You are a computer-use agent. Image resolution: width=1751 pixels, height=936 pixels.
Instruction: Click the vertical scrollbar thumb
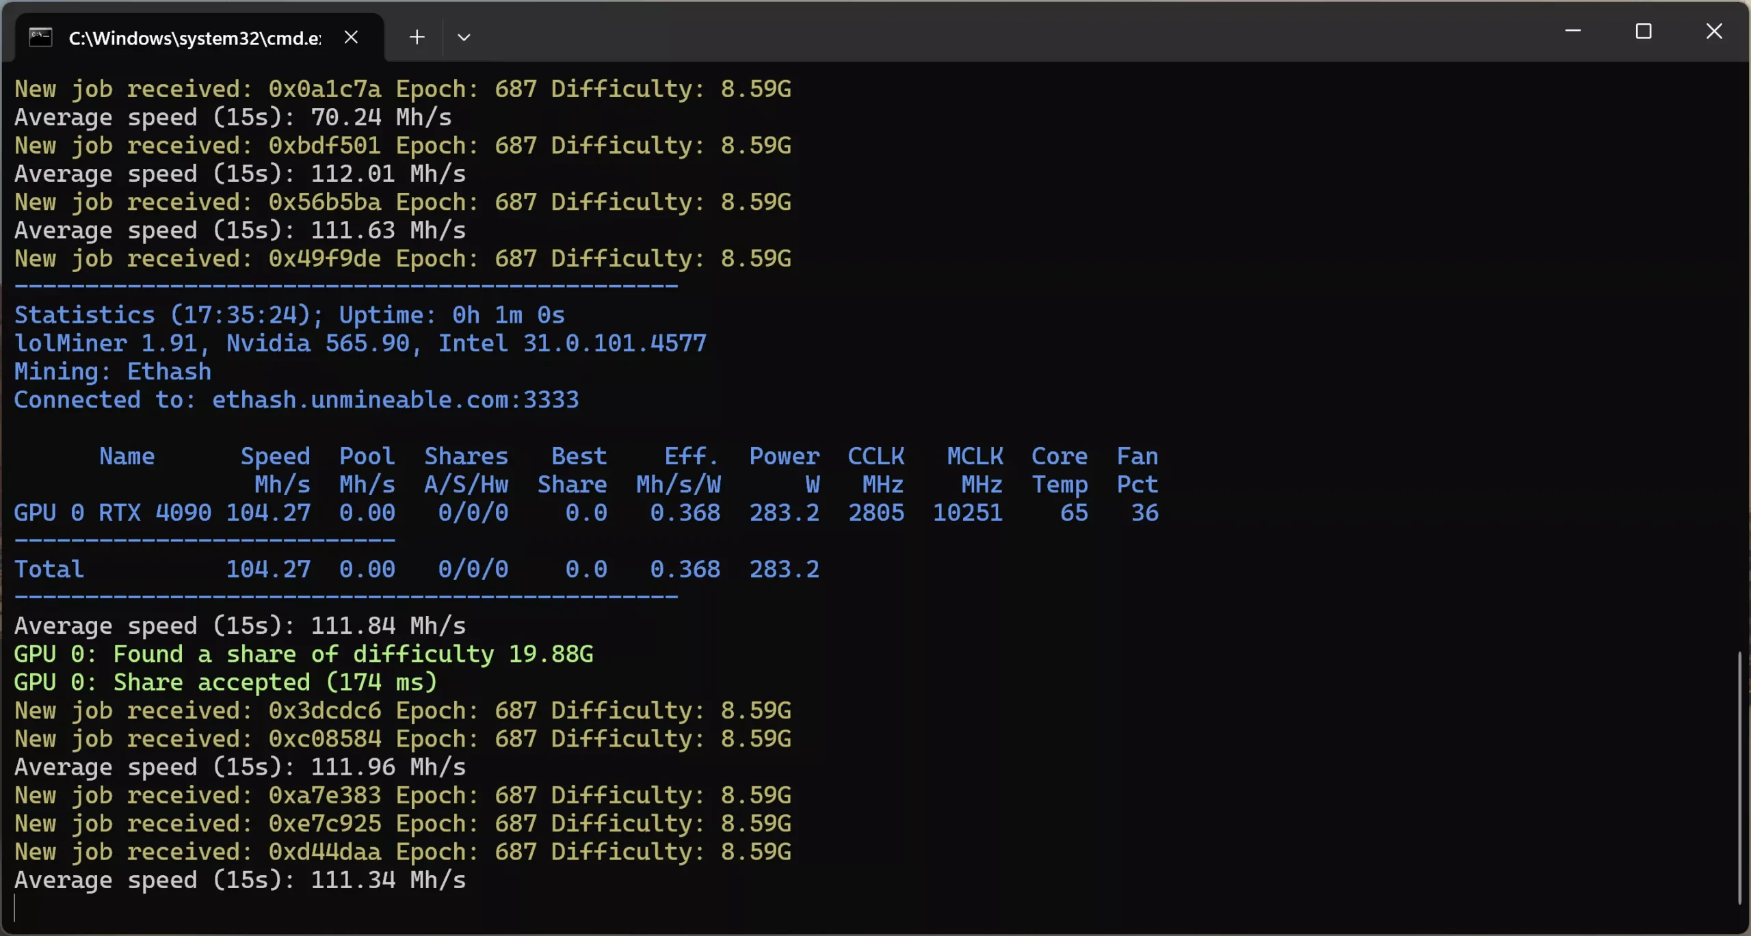[1739, 778]
